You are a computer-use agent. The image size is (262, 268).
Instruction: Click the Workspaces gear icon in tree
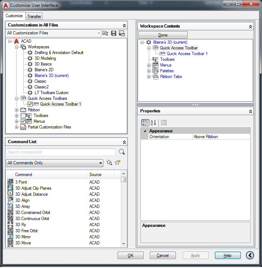(x=23, y=47)
